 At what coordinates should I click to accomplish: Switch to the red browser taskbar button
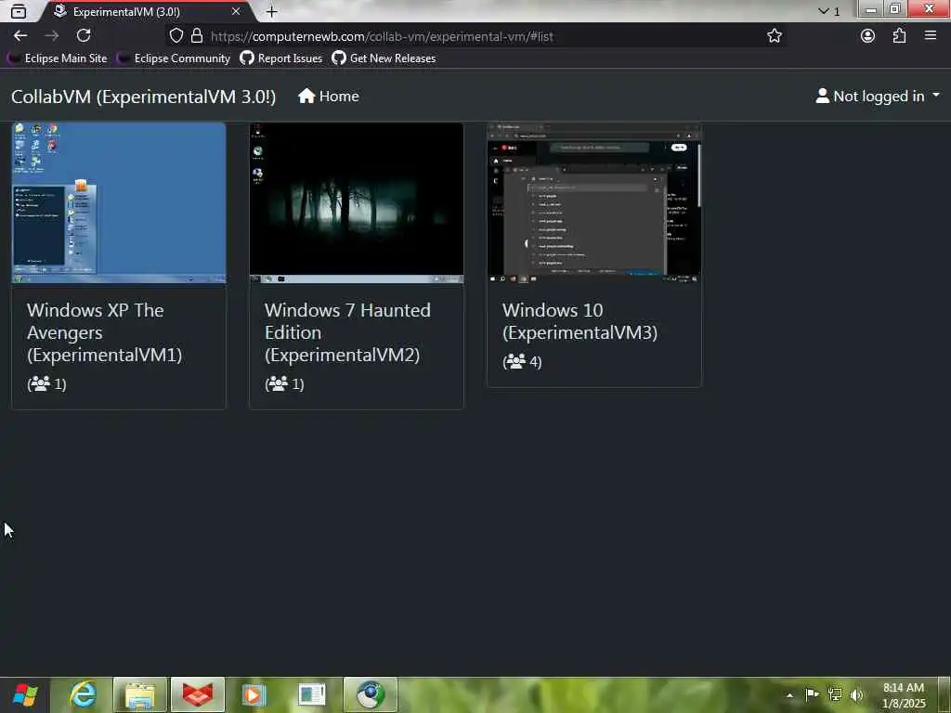(198, 694)
